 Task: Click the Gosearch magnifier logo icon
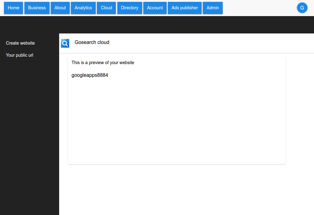tap(65, 43)
